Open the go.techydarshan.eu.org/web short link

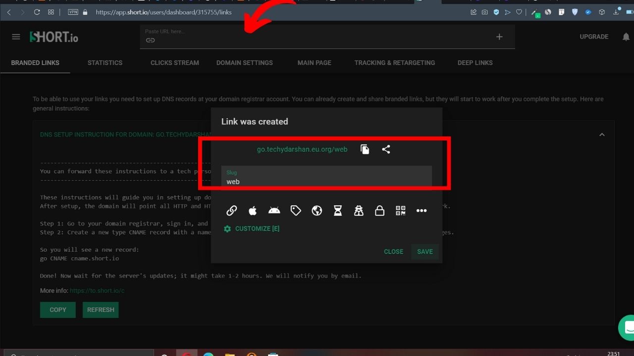point(302,149)
